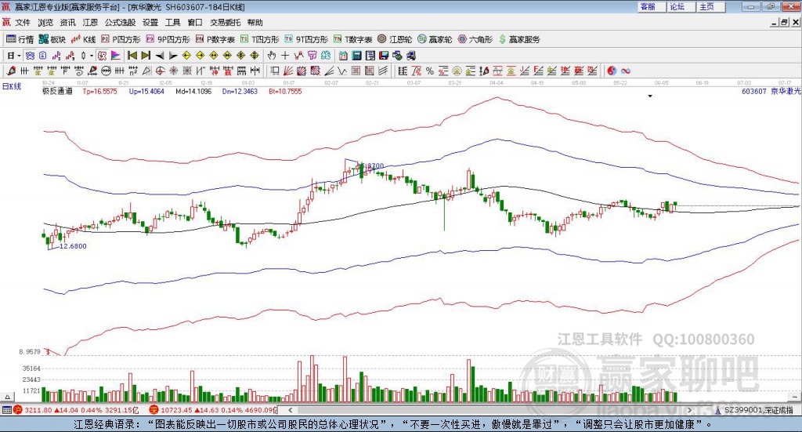802x432 pixels.
Task: Select the crosshair cursor tool
Action: [285, 56]
